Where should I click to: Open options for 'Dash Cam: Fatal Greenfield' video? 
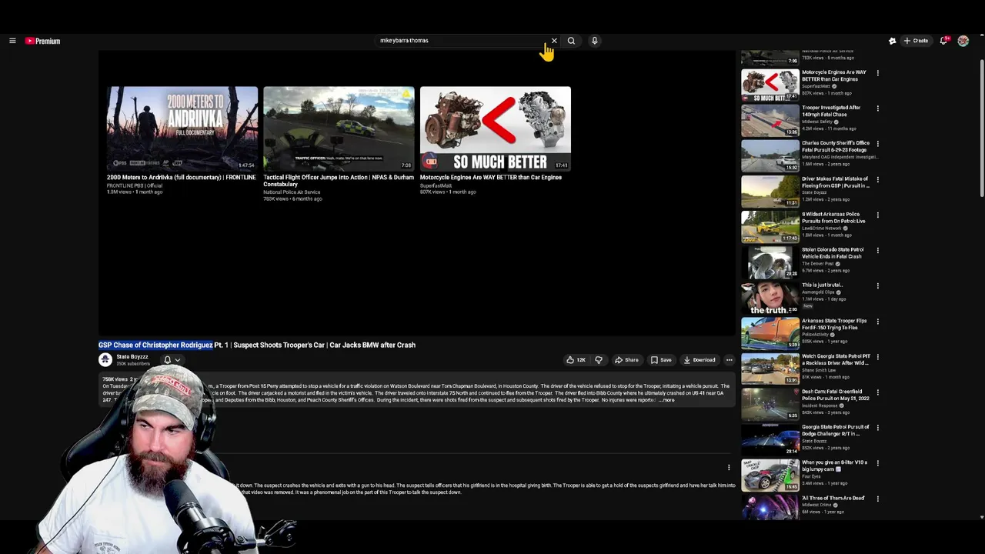(x=877, y=392)
